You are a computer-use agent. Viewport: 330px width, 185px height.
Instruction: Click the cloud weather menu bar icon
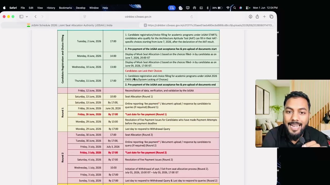coord(180,8)
